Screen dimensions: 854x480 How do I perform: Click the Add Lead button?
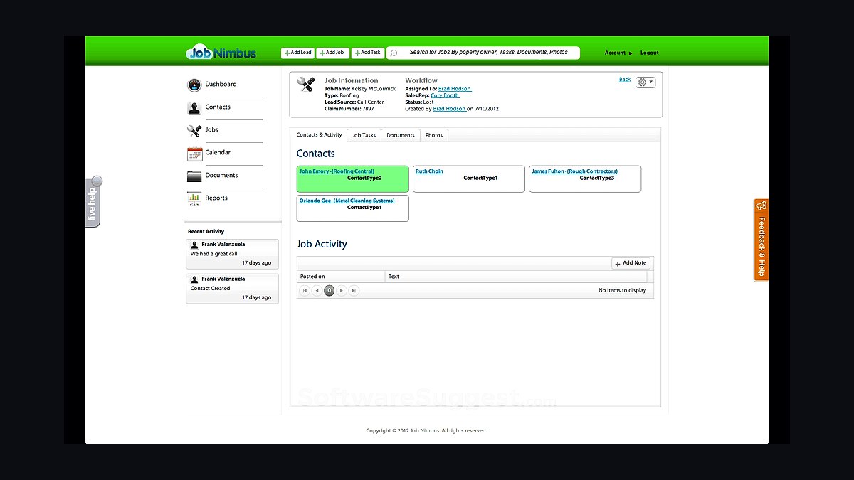coord(298,53)
